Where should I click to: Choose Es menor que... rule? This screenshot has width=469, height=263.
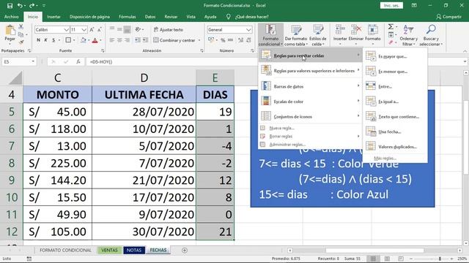395,72
